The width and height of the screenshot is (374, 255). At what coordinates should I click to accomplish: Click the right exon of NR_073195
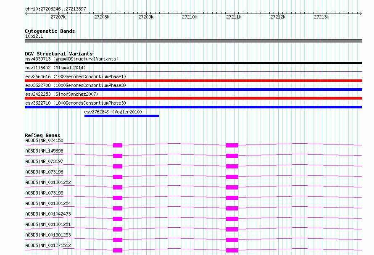point(232,198)
